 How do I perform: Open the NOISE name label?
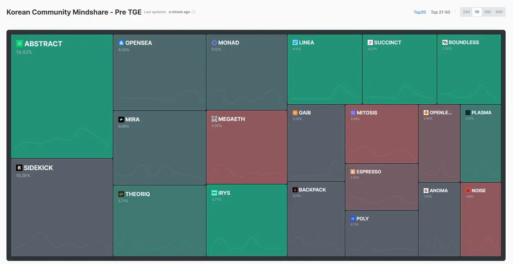[479, 191]
